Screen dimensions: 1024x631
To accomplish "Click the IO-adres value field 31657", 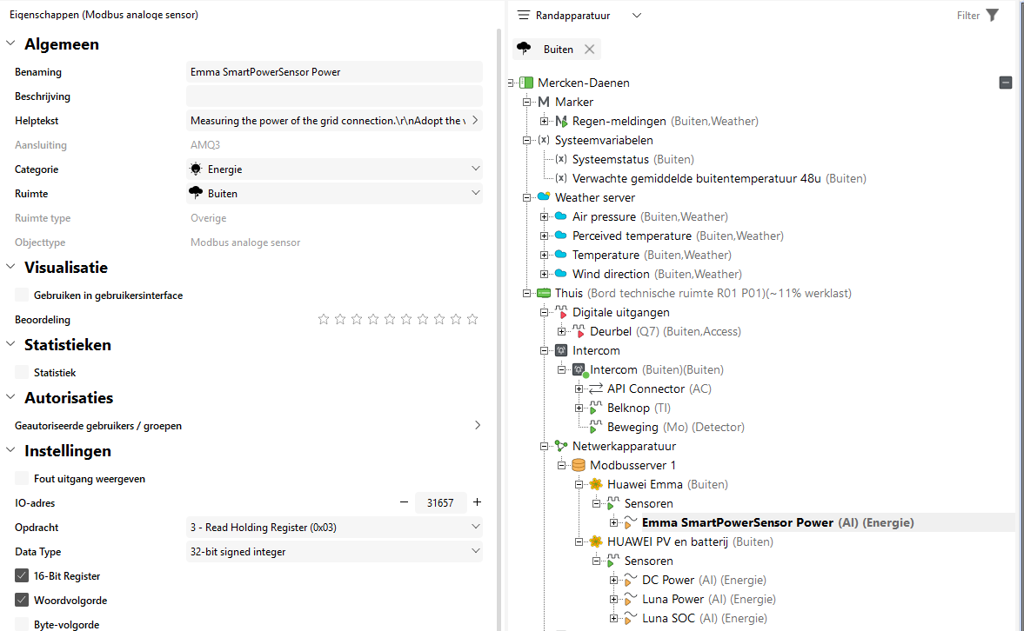I will 440,502.
